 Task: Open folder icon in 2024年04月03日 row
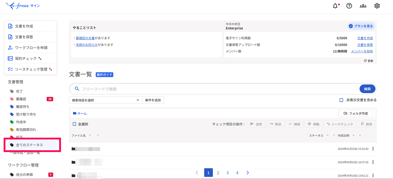click(x=73, y=162)
